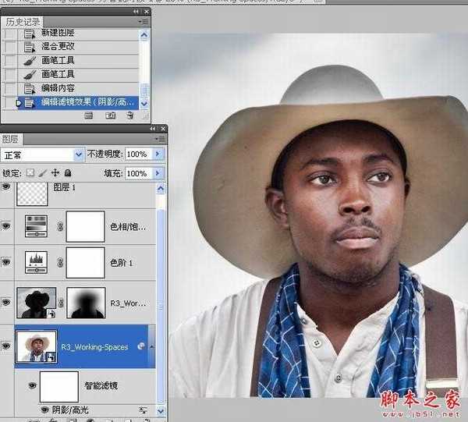Click the lock all padlock icon
468x422 pixels.
click(x=68, y=173)
